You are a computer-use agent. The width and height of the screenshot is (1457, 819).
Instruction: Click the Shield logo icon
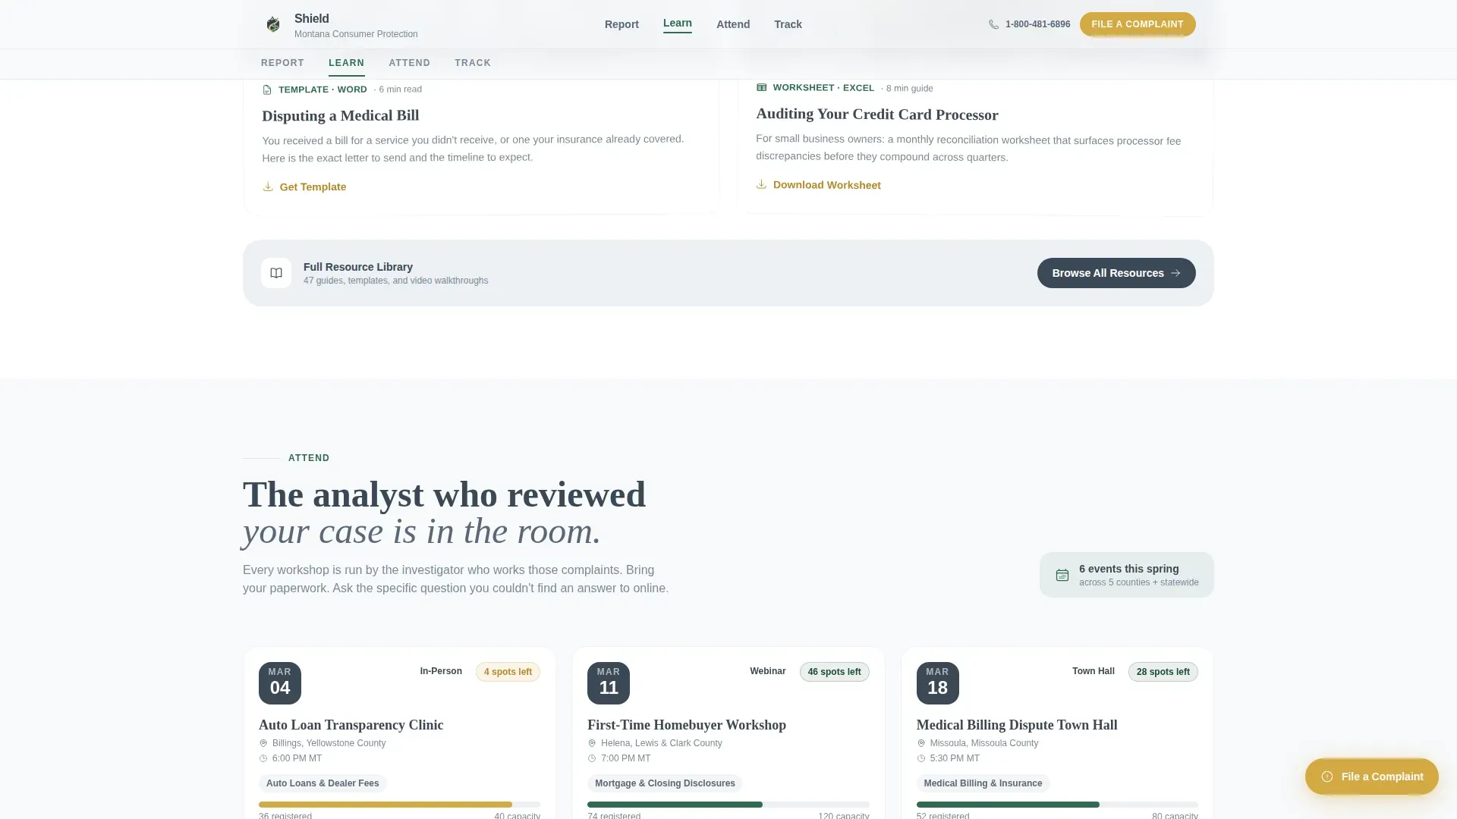coord(273,25)
